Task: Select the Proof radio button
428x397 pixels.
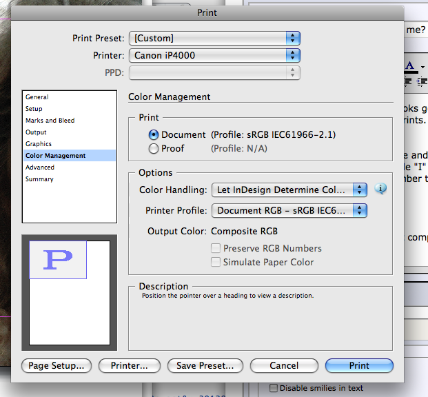Action: point(154,149)
